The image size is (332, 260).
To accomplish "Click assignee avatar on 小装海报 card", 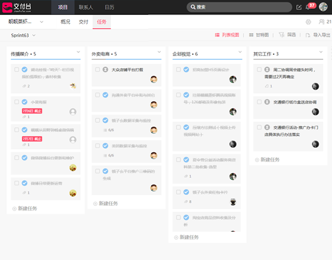I will [x=73, y=112].
